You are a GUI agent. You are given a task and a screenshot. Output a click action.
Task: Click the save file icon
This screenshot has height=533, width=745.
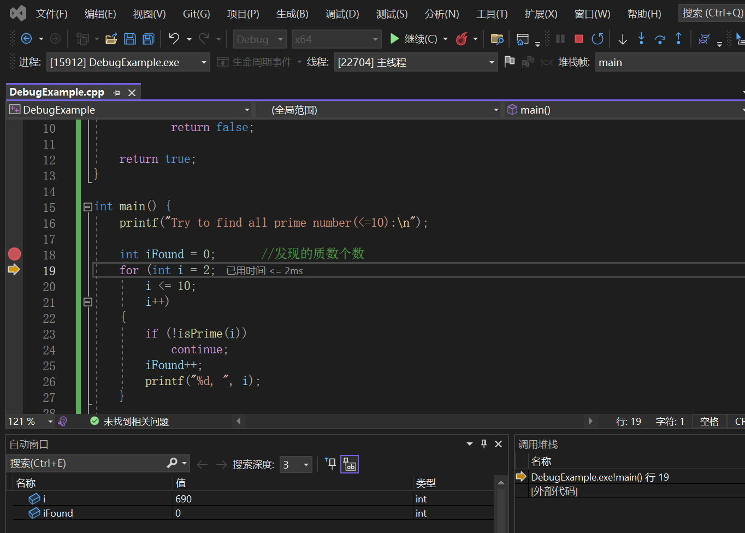[x=130, y=39]
